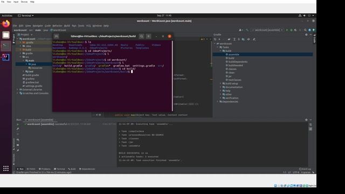Open the VCS menu in IntelliJ
The width and height of the screenshot is (345, 194).
pyautogui.click(x=88, y=26)
